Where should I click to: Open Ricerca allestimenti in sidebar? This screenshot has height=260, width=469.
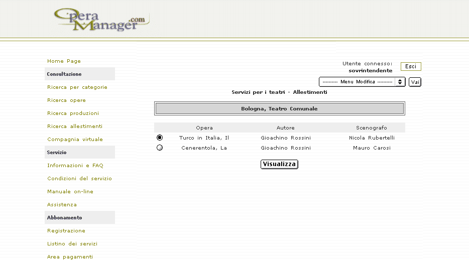pos(75,126)
